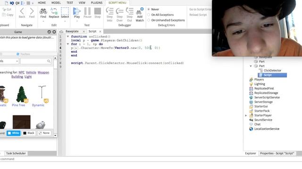Switch to the Baseplate document tab
This screenshot has width=302, height=169.
(72, 31)
